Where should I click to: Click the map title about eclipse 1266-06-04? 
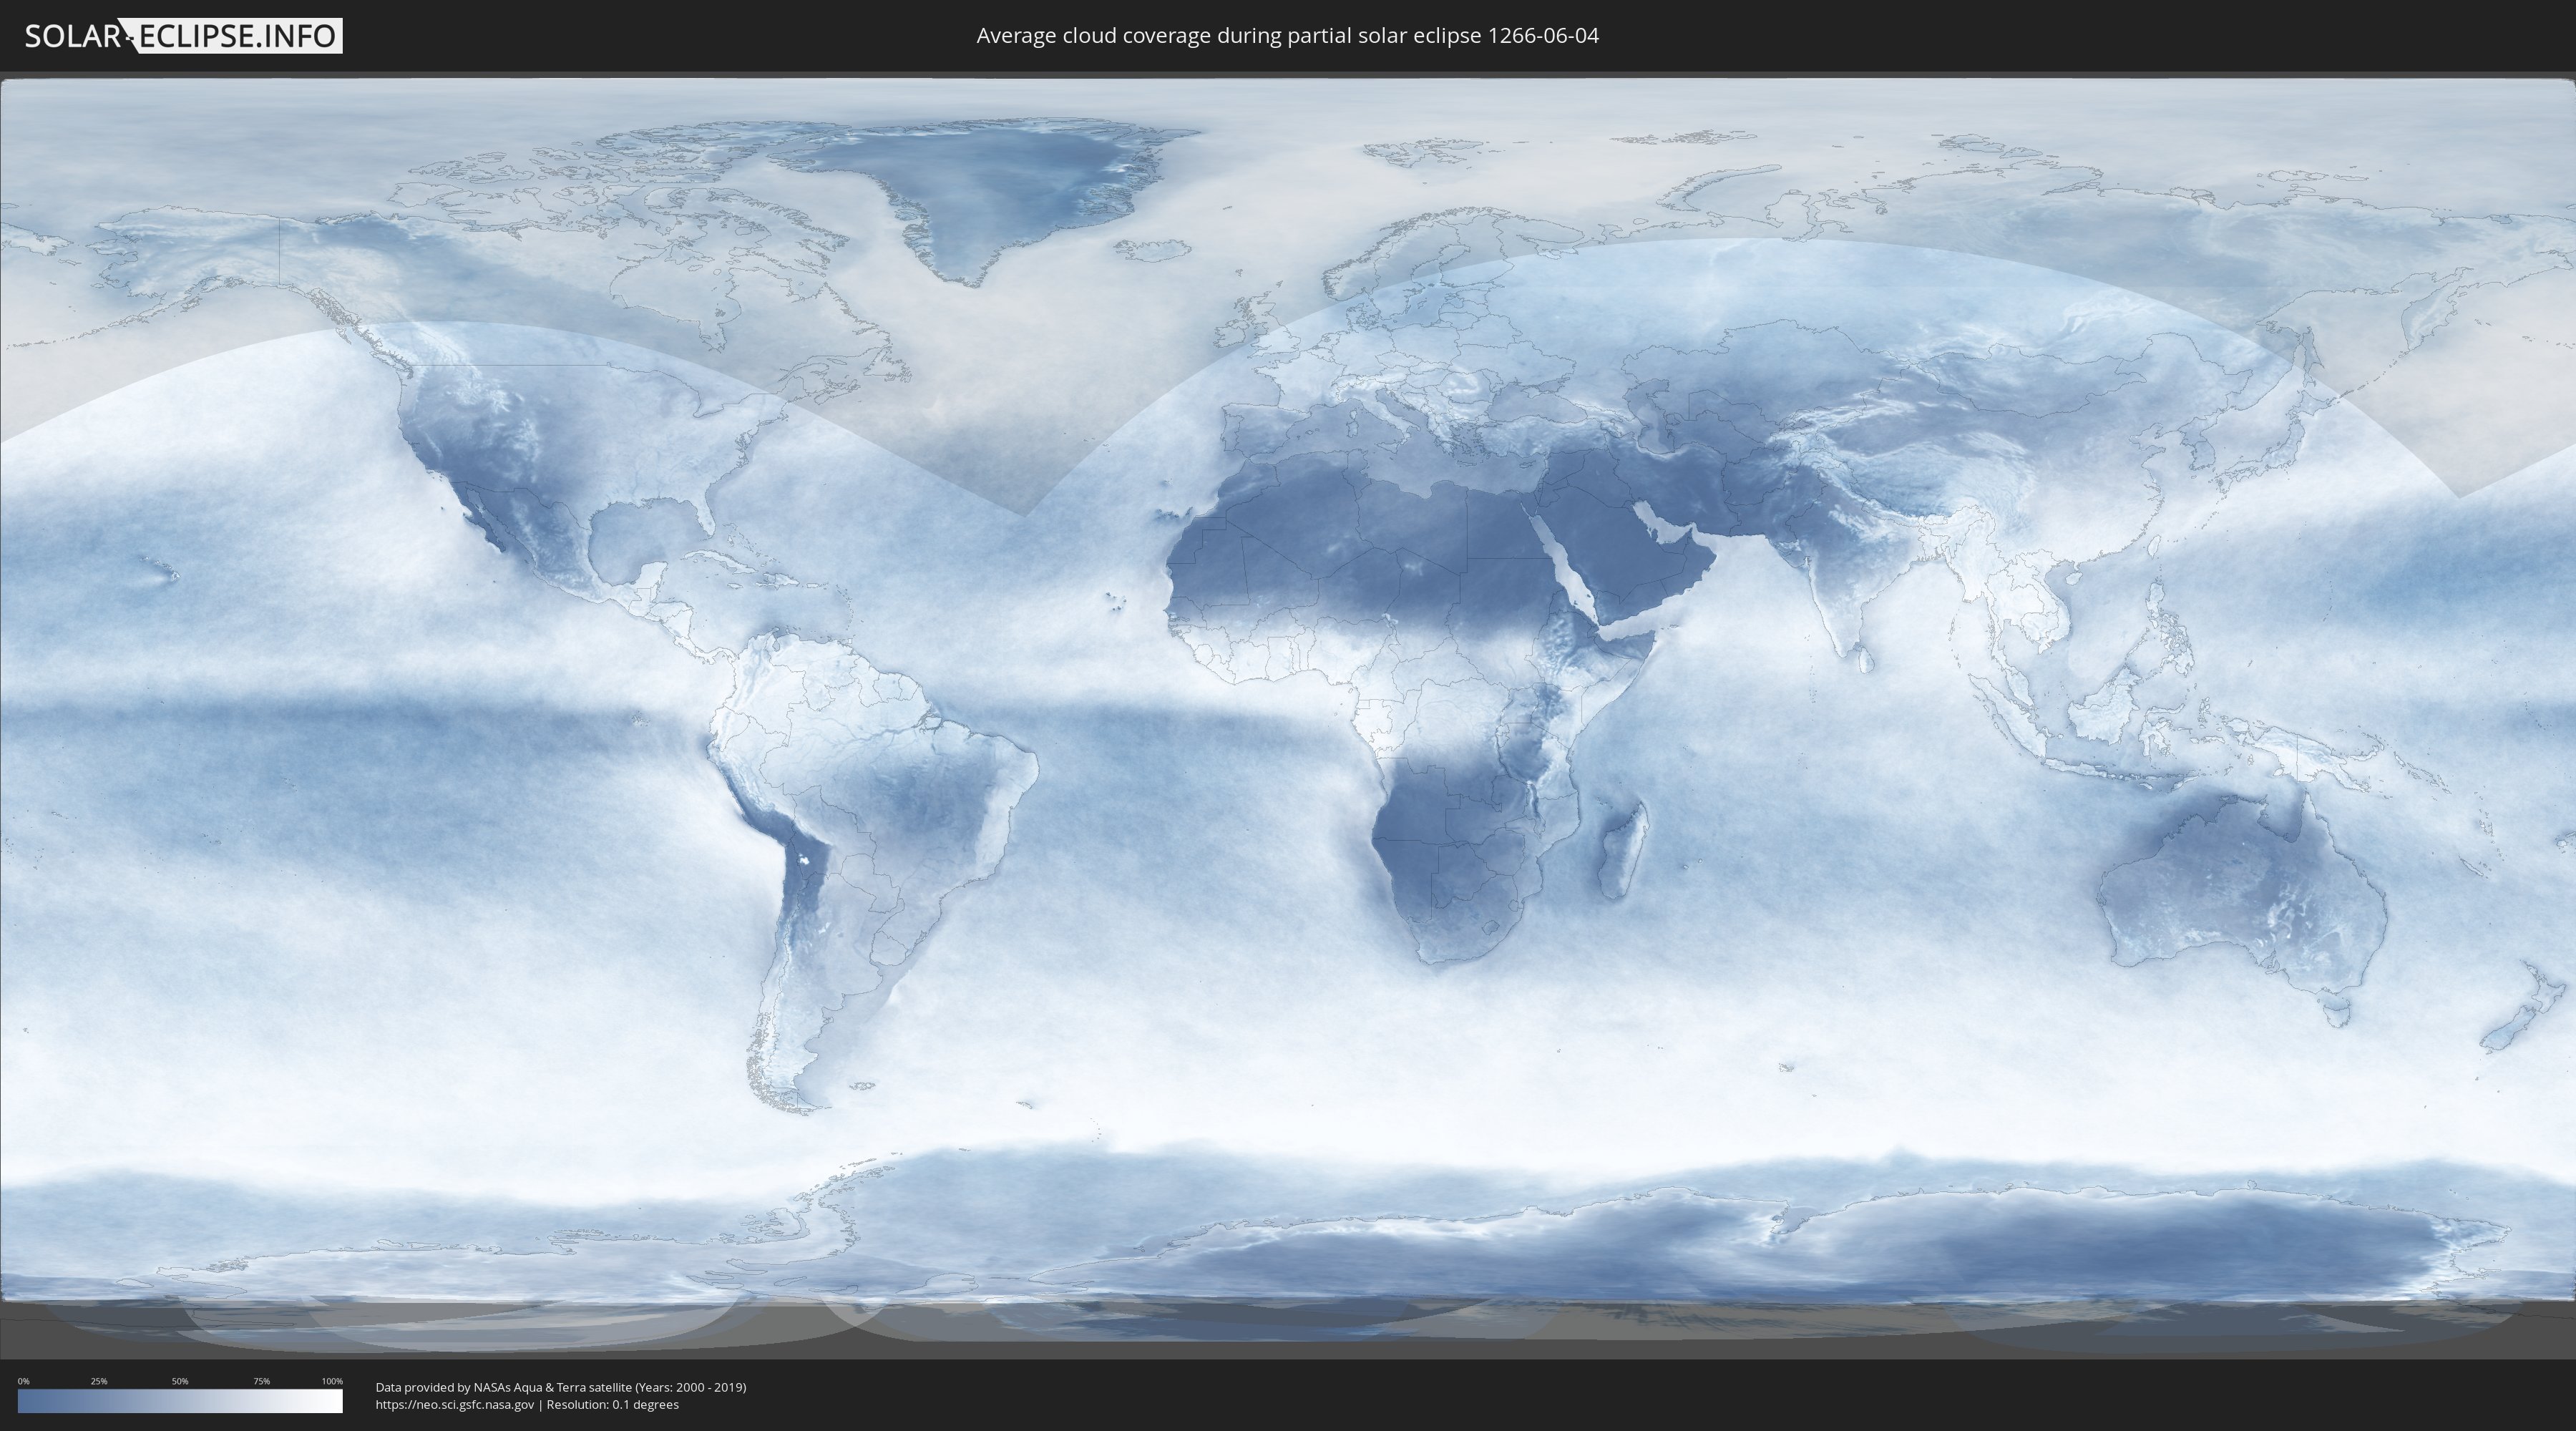click(1287, 36)
